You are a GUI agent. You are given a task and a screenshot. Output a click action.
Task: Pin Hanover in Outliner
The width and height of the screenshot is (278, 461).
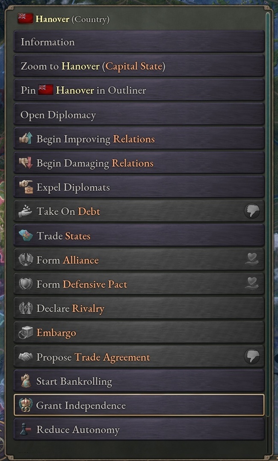coord(139,90)
